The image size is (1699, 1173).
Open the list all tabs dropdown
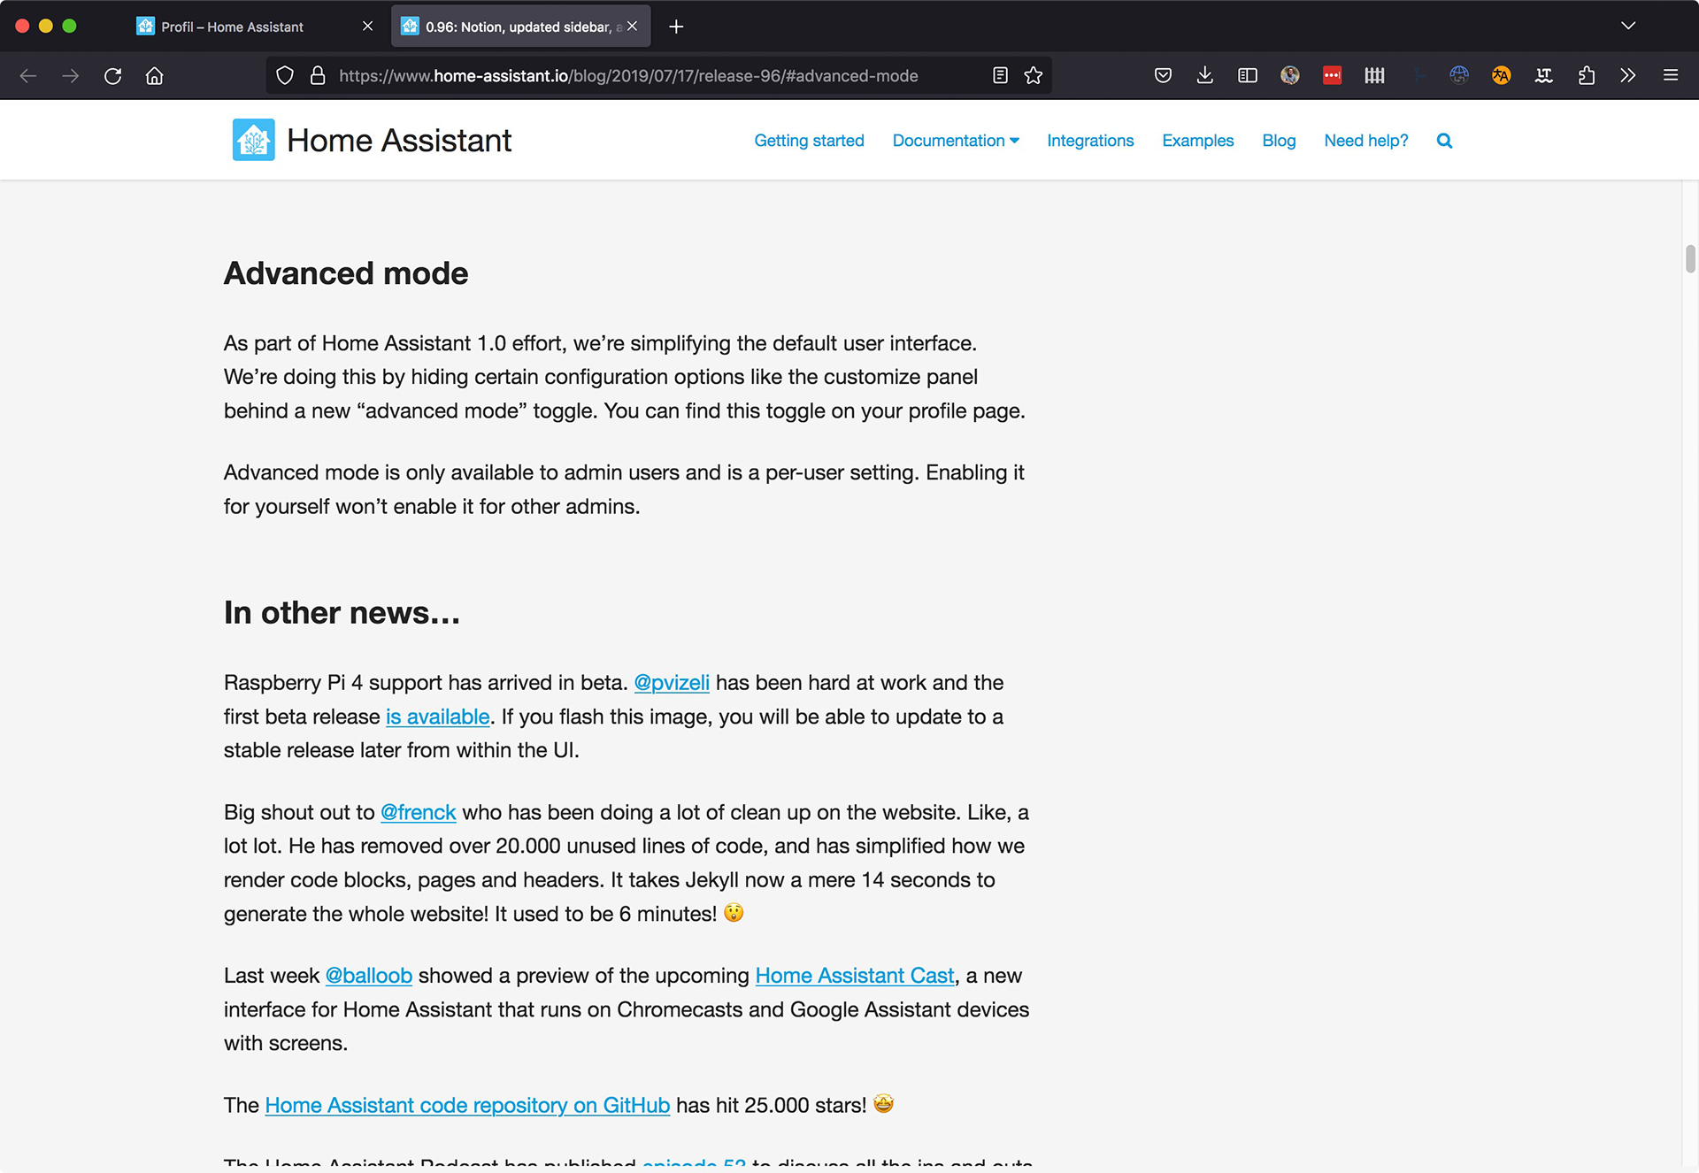coord(1627,26)
